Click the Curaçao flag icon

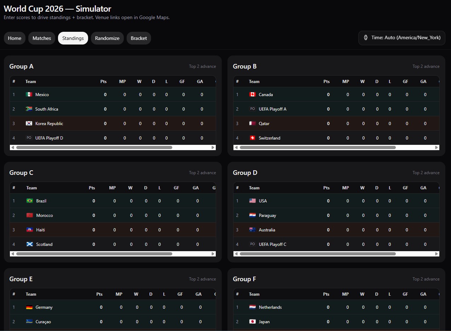[x=29, y=321]
